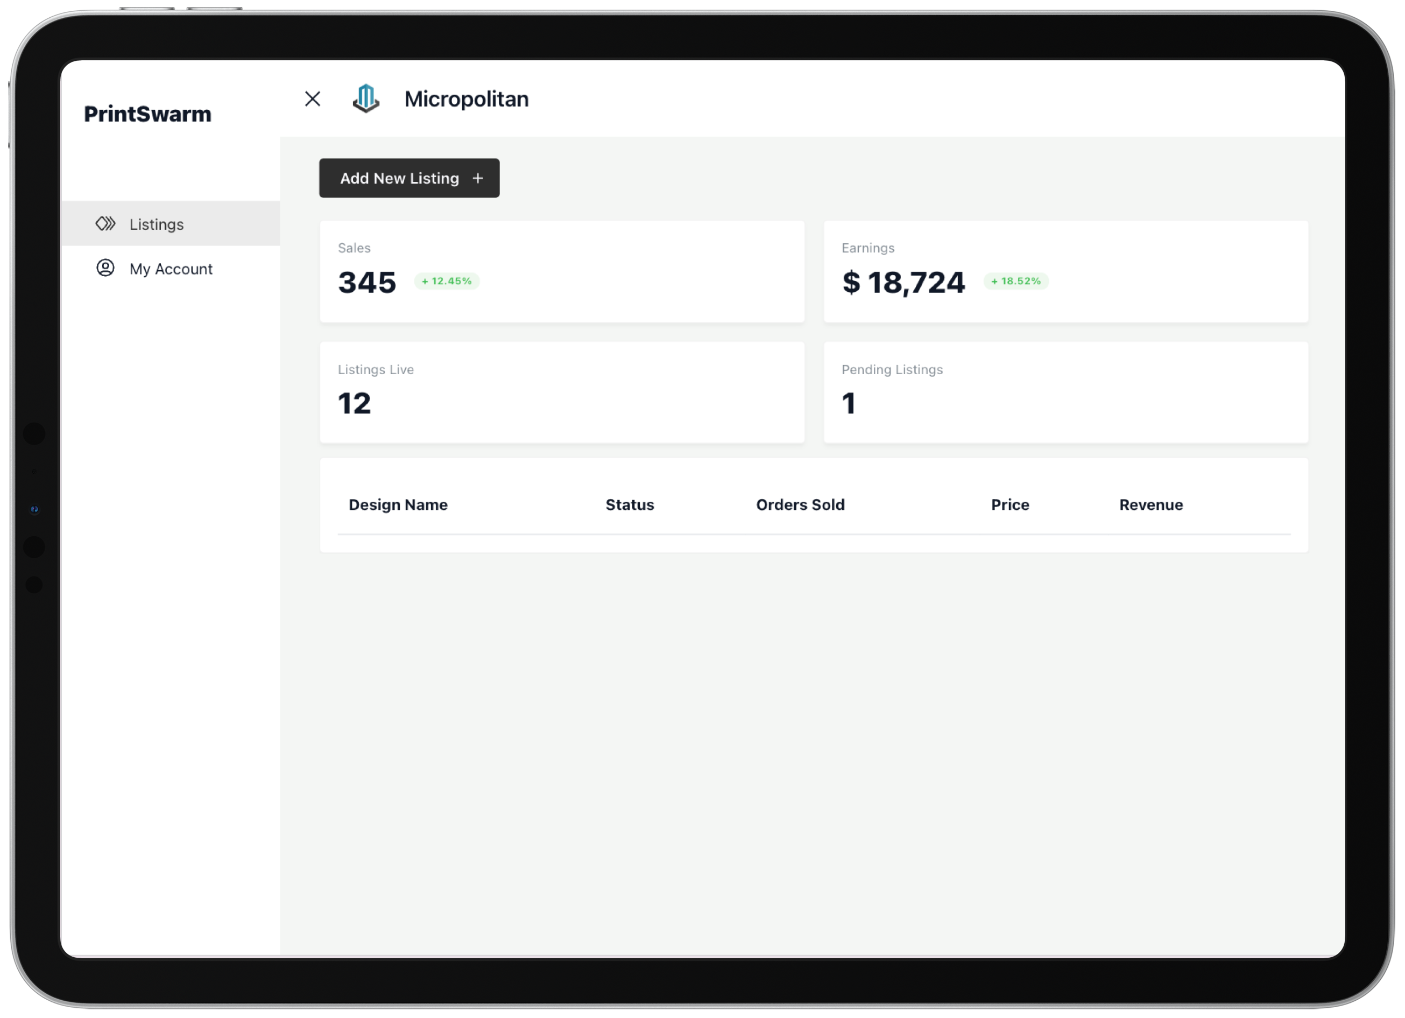Image resolution: width=1405 pixels, height=1018 pixels.
Task: Click the +12.45% sales growth badge
Action: pyautogui.click(x=446, y=282)
